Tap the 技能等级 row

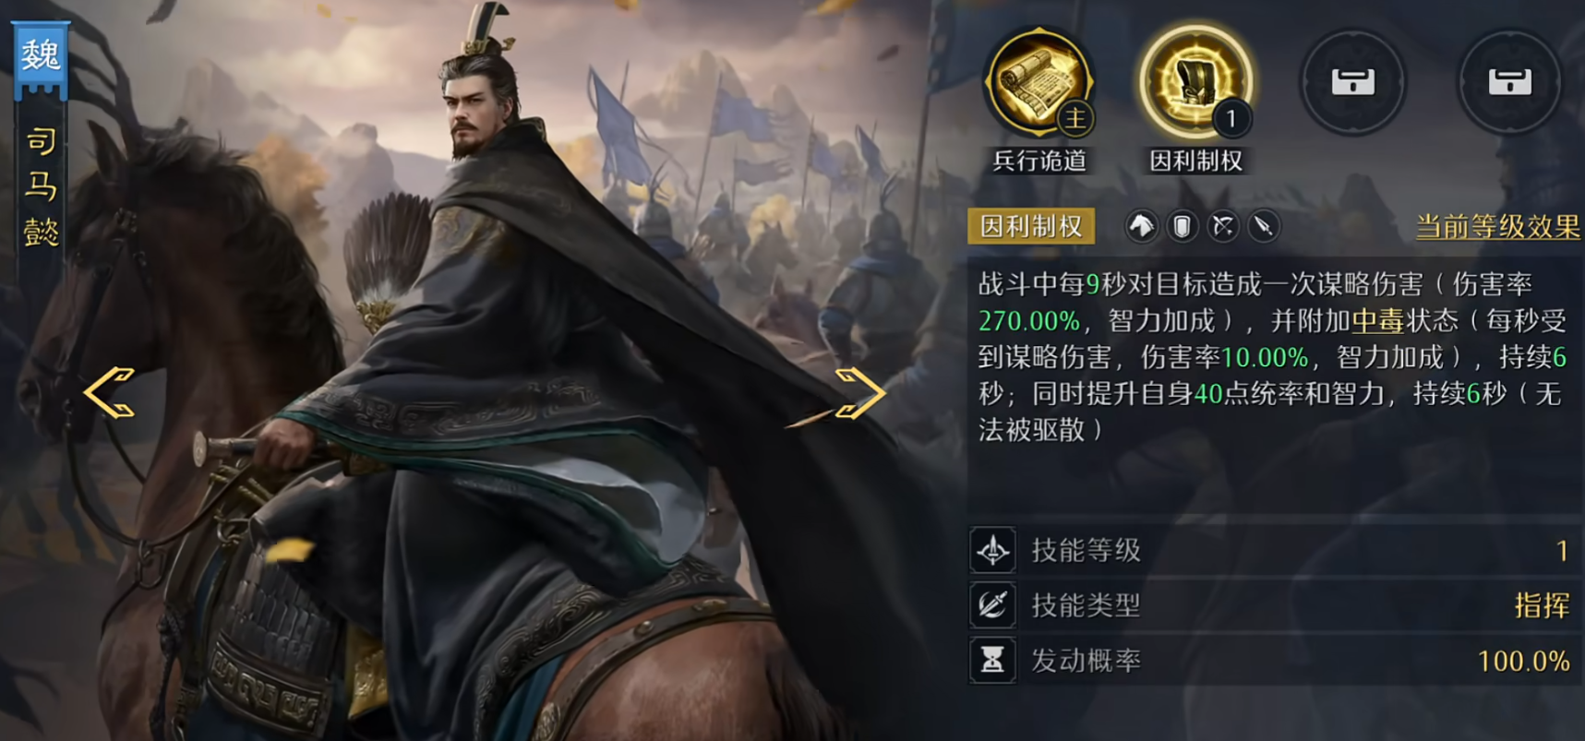point(1274,550)
